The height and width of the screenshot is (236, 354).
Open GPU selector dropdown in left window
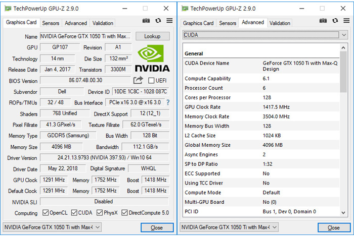52,227
